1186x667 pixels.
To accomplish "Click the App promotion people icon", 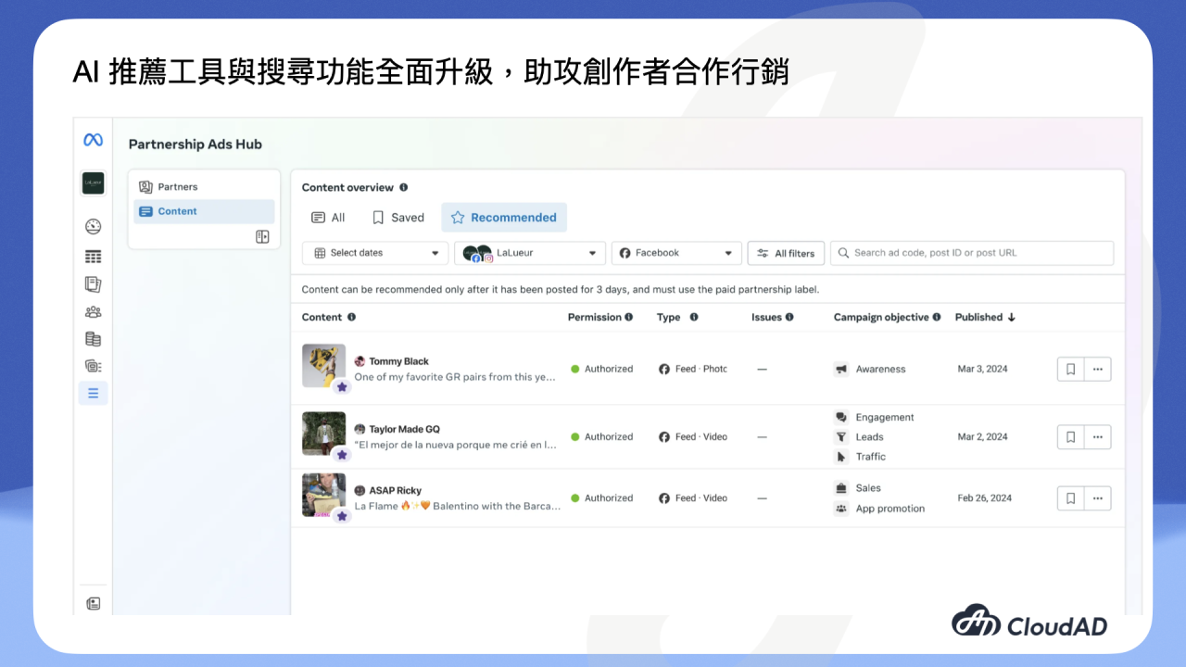I will click(x=841, y=509).
